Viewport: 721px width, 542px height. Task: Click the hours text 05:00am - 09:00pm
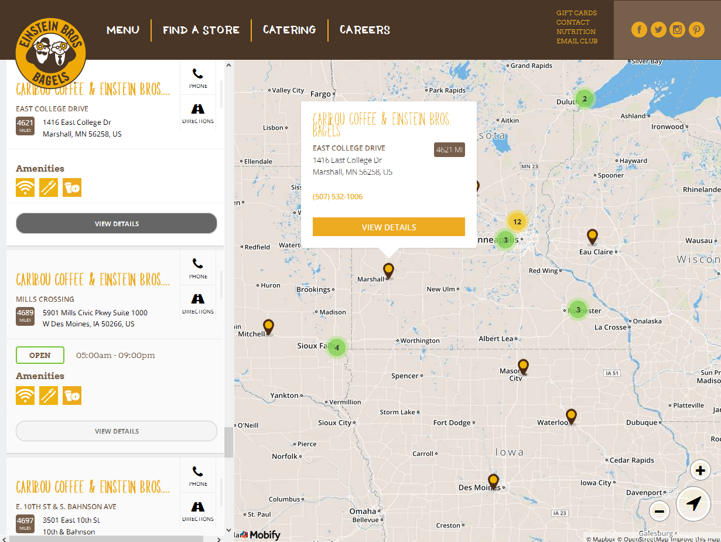(115, 355)
